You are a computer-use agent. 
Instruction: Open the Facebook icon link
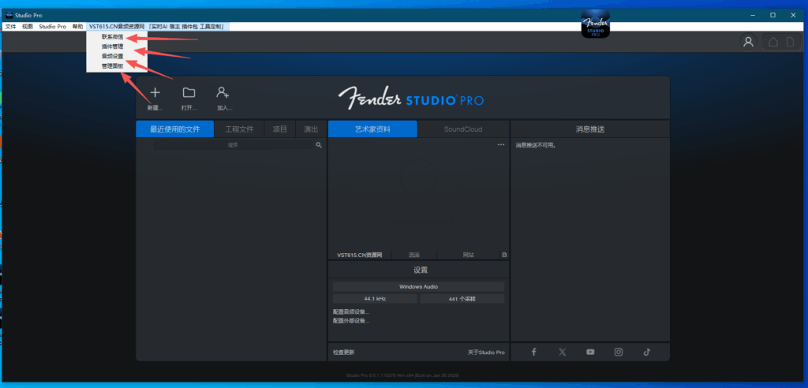click(534, 352)
